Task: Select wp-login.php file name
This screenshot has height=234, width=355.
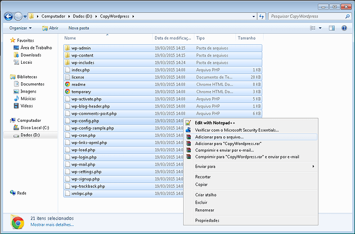Action: pyautogui.click(x=84, y=157)
